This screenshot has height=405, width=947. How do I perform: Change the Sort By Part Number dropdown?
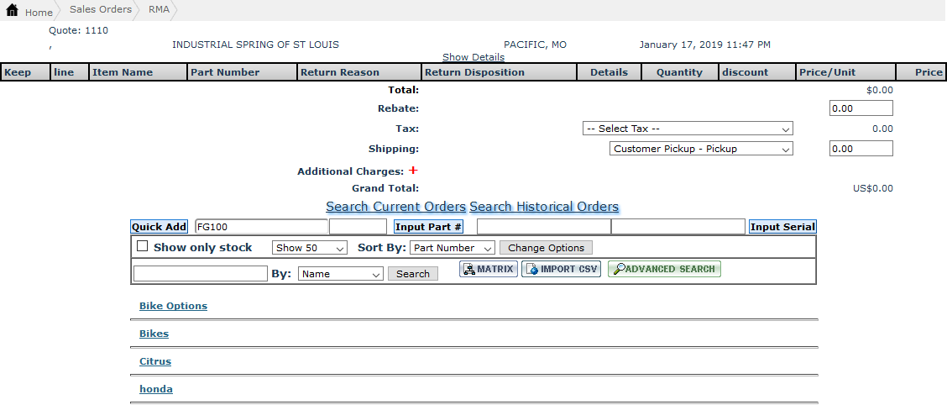pyautogui.click(x=453, y=248)
